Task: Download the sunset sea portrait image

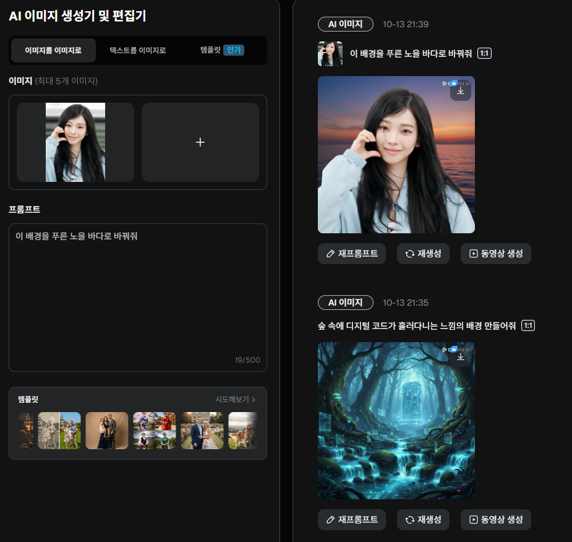Action: tap(460, 90)
